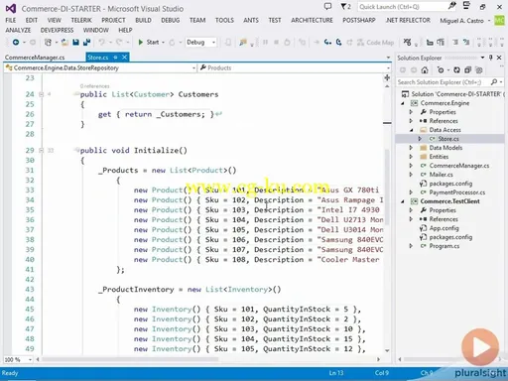Click the New Project toolbar icon
508x381 pixels.
[48, 43]
